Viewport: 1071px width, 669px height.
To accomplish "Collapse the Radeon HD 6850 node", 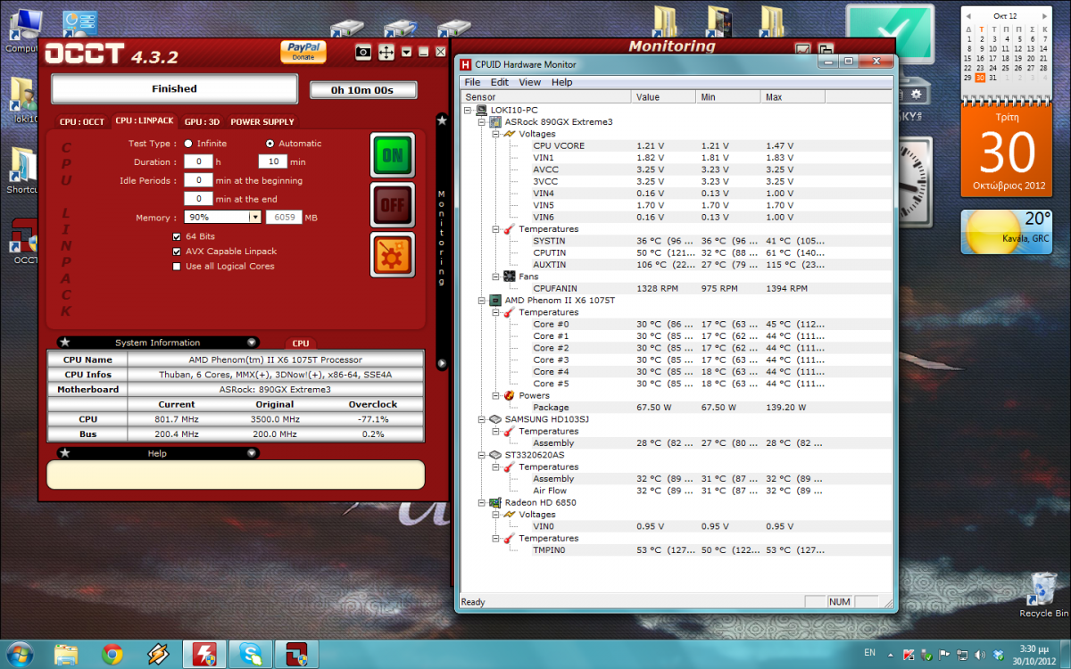I will pos(483,503).
